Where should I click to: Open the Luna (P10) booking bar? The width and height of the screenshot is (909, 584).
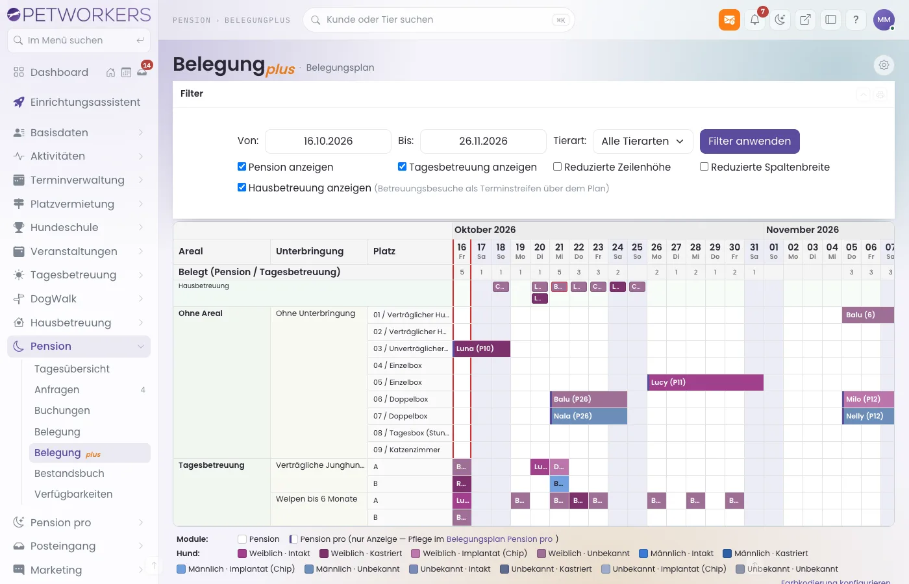482,348
